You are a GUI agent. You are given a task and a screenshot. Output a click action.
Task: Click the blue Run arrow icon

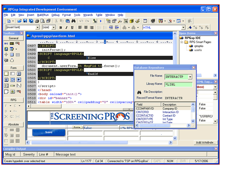click(101, 21)
